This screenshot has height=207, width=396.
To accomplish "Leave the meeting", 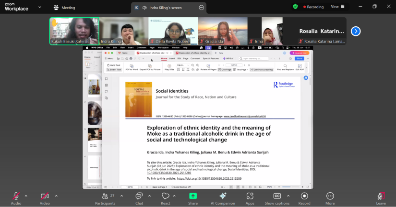I will (381, 196).
